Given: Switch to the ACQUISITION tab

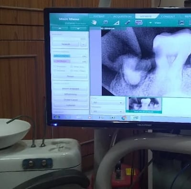Looking at the screenshot, I should (122, 16).
